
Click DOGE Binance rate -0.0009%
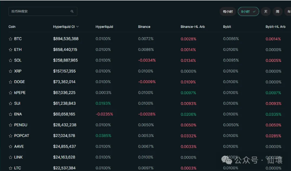pyautogui.click(x=147, y=82)
